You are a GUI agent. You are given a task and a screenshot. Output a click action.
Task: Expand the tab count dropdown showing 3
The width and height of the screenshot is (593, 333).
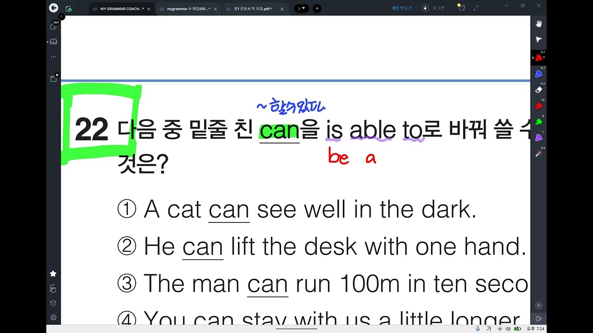[302, 8]
